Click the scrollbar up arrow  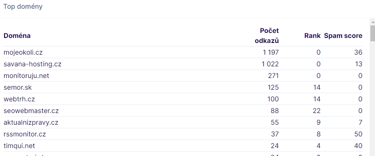[x=372, y=22]
